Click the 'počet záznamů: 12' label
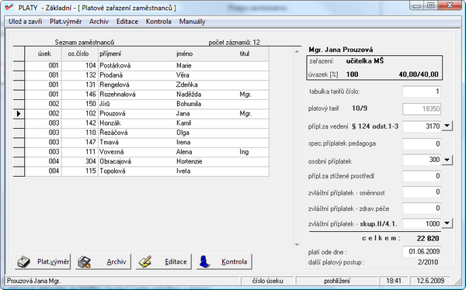This screenshot has width=466, height=290. click(234, 43)
